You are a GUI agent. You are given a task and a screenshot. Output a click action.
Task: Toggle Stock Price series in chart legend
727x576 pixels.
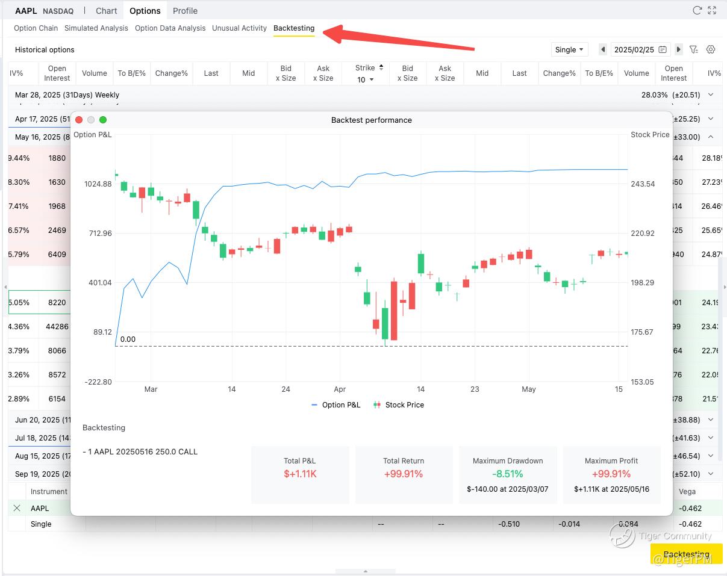click(399, 405)
